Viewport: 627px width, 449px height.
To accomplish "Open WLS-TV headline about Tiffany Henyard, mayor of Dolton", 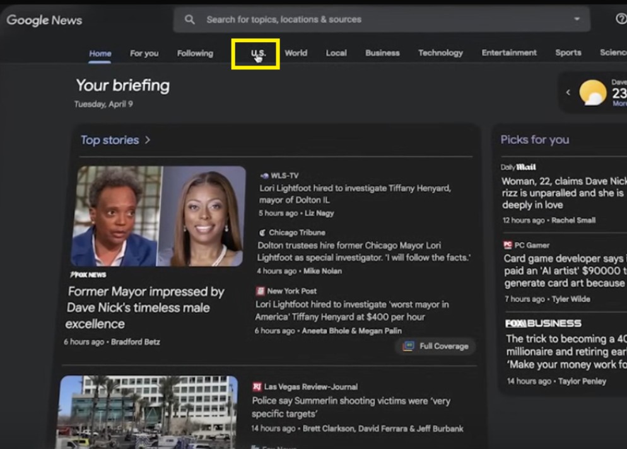I will tap(355, 194).
